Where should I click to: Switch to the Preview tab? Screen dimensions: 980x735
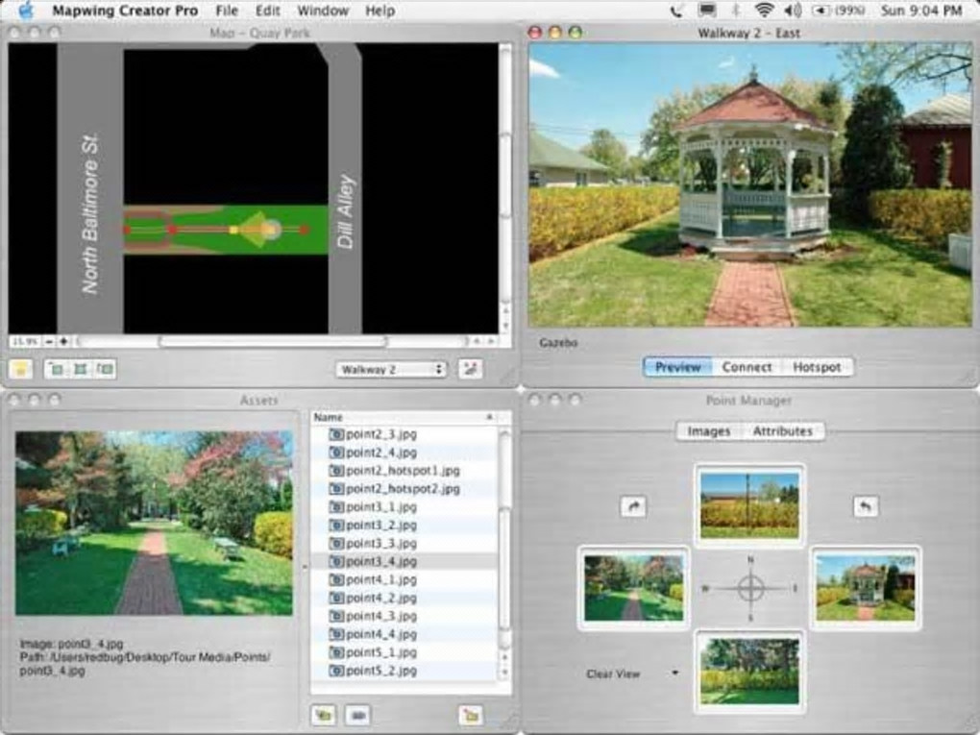678,367
